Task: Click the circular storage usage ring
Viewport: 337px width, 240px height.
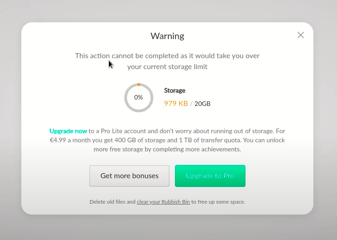Action: pos(139,98)
